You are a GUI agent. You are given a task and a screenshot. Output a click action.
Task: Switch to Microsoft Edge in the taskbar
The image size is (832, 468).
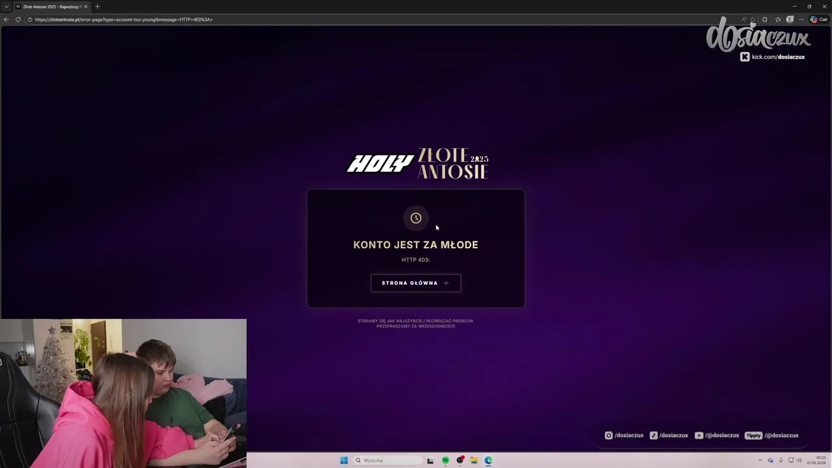488,460
